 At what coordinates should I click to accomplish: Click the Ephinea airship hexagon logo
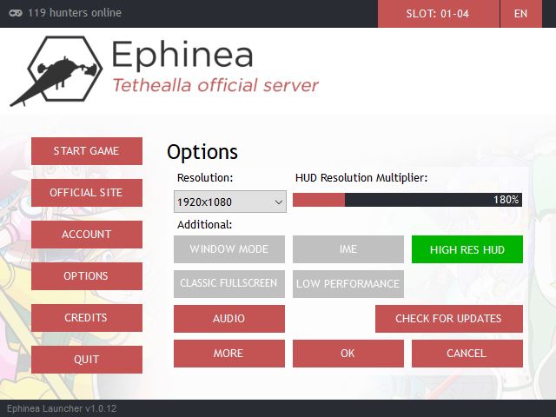[56, 70]
